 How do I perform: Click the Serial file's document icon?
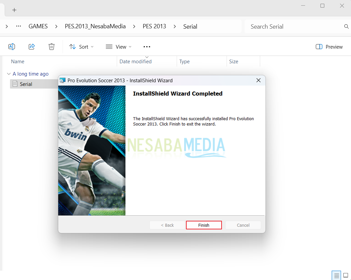pos(15,84)
